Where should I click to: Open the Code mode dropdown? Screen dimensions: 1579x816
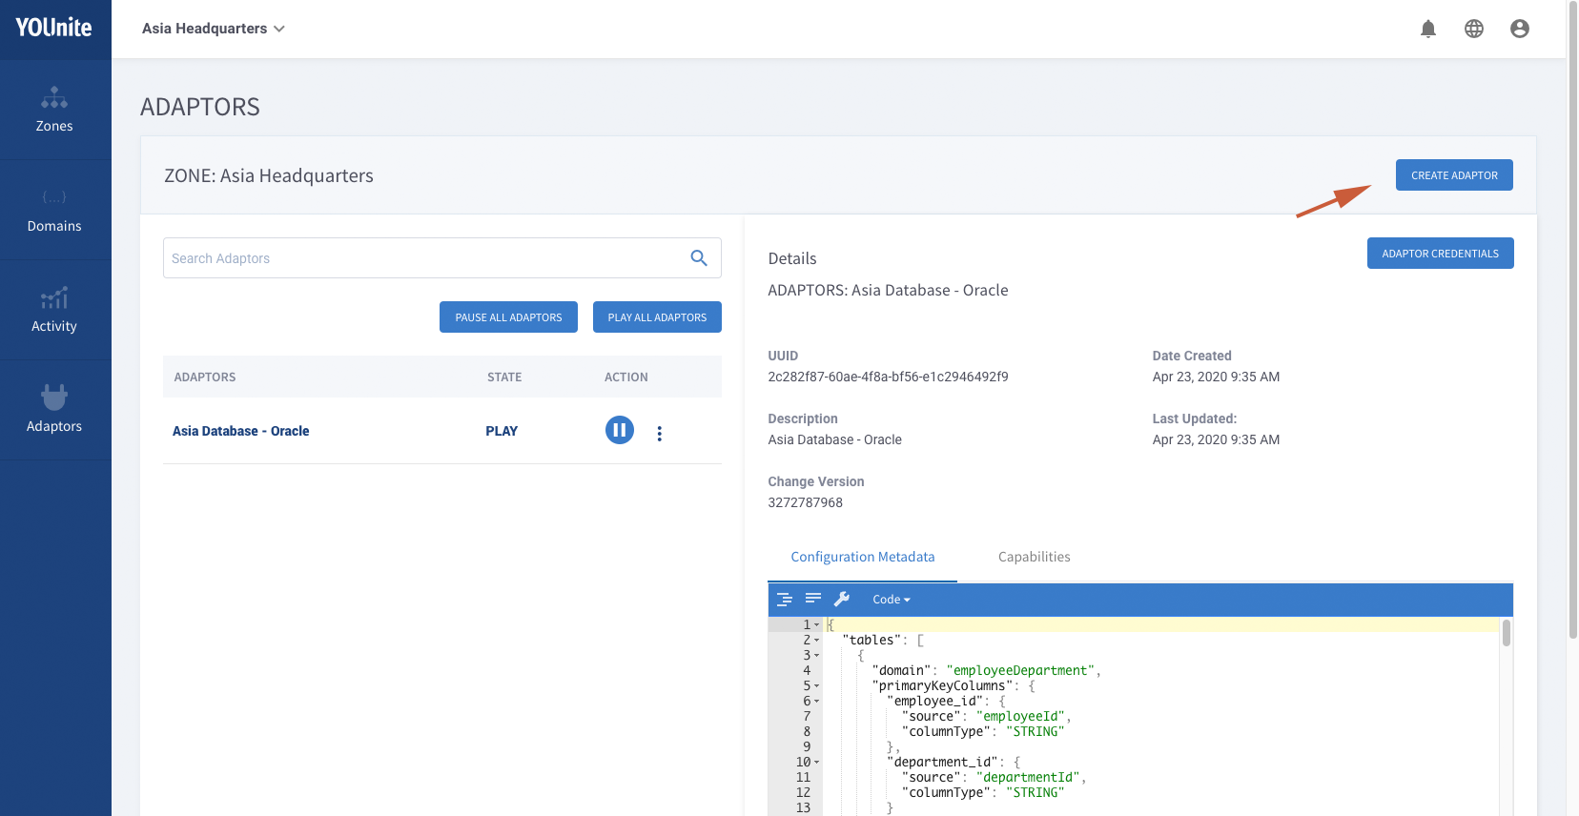coord(892,600)
